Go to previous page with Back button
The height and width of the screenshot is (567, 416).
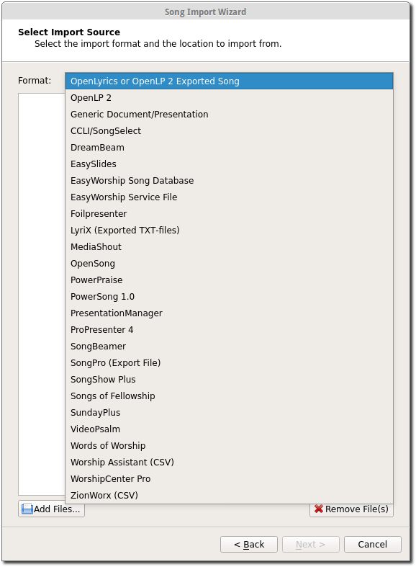click(249, 544)
